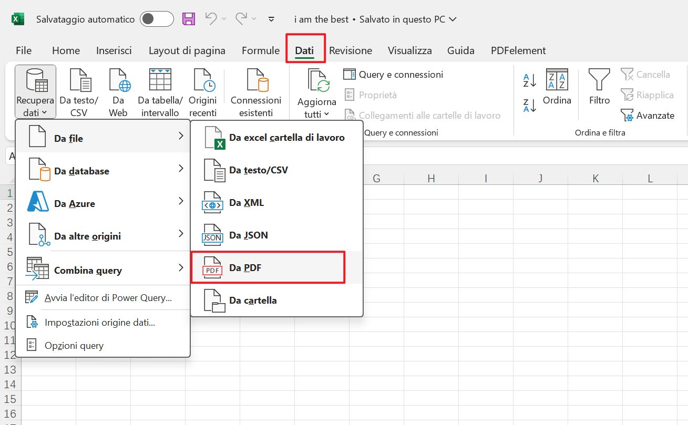Switch to the Revisione tab
This screenshot has height=425, width=688.
click(350, 50)
